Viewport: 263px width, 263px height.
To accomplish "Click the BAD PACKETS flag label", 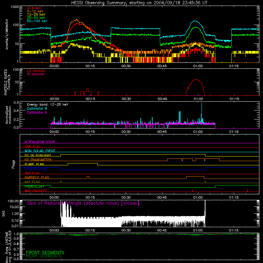I will click(36, 191).
